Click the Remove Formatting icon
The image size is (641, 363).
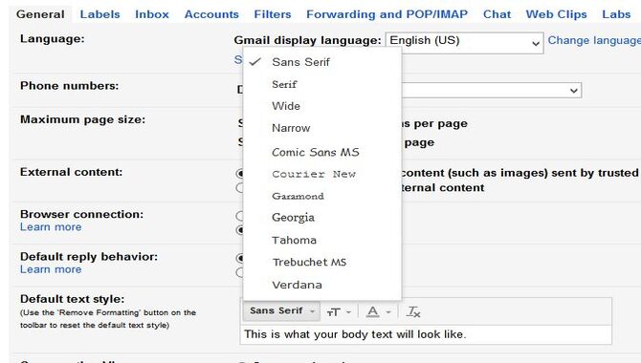[413, 312]
